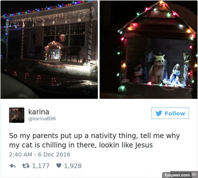Click the 1,177 retweet count
Screen dimensions: 198x178
[41, 166]
